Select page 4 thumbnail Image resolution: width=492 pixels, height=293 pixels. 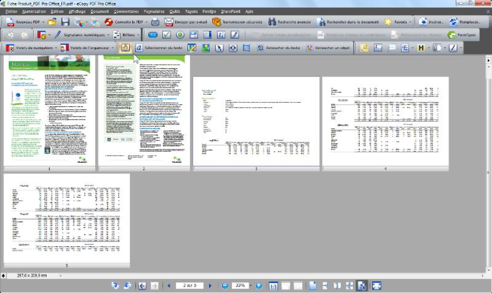(385, 121)
